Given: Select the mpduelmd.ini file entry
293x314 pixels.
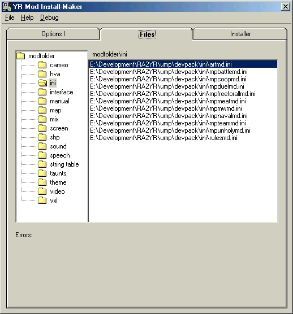Looking at the screenshot, I should click(183, 86).
